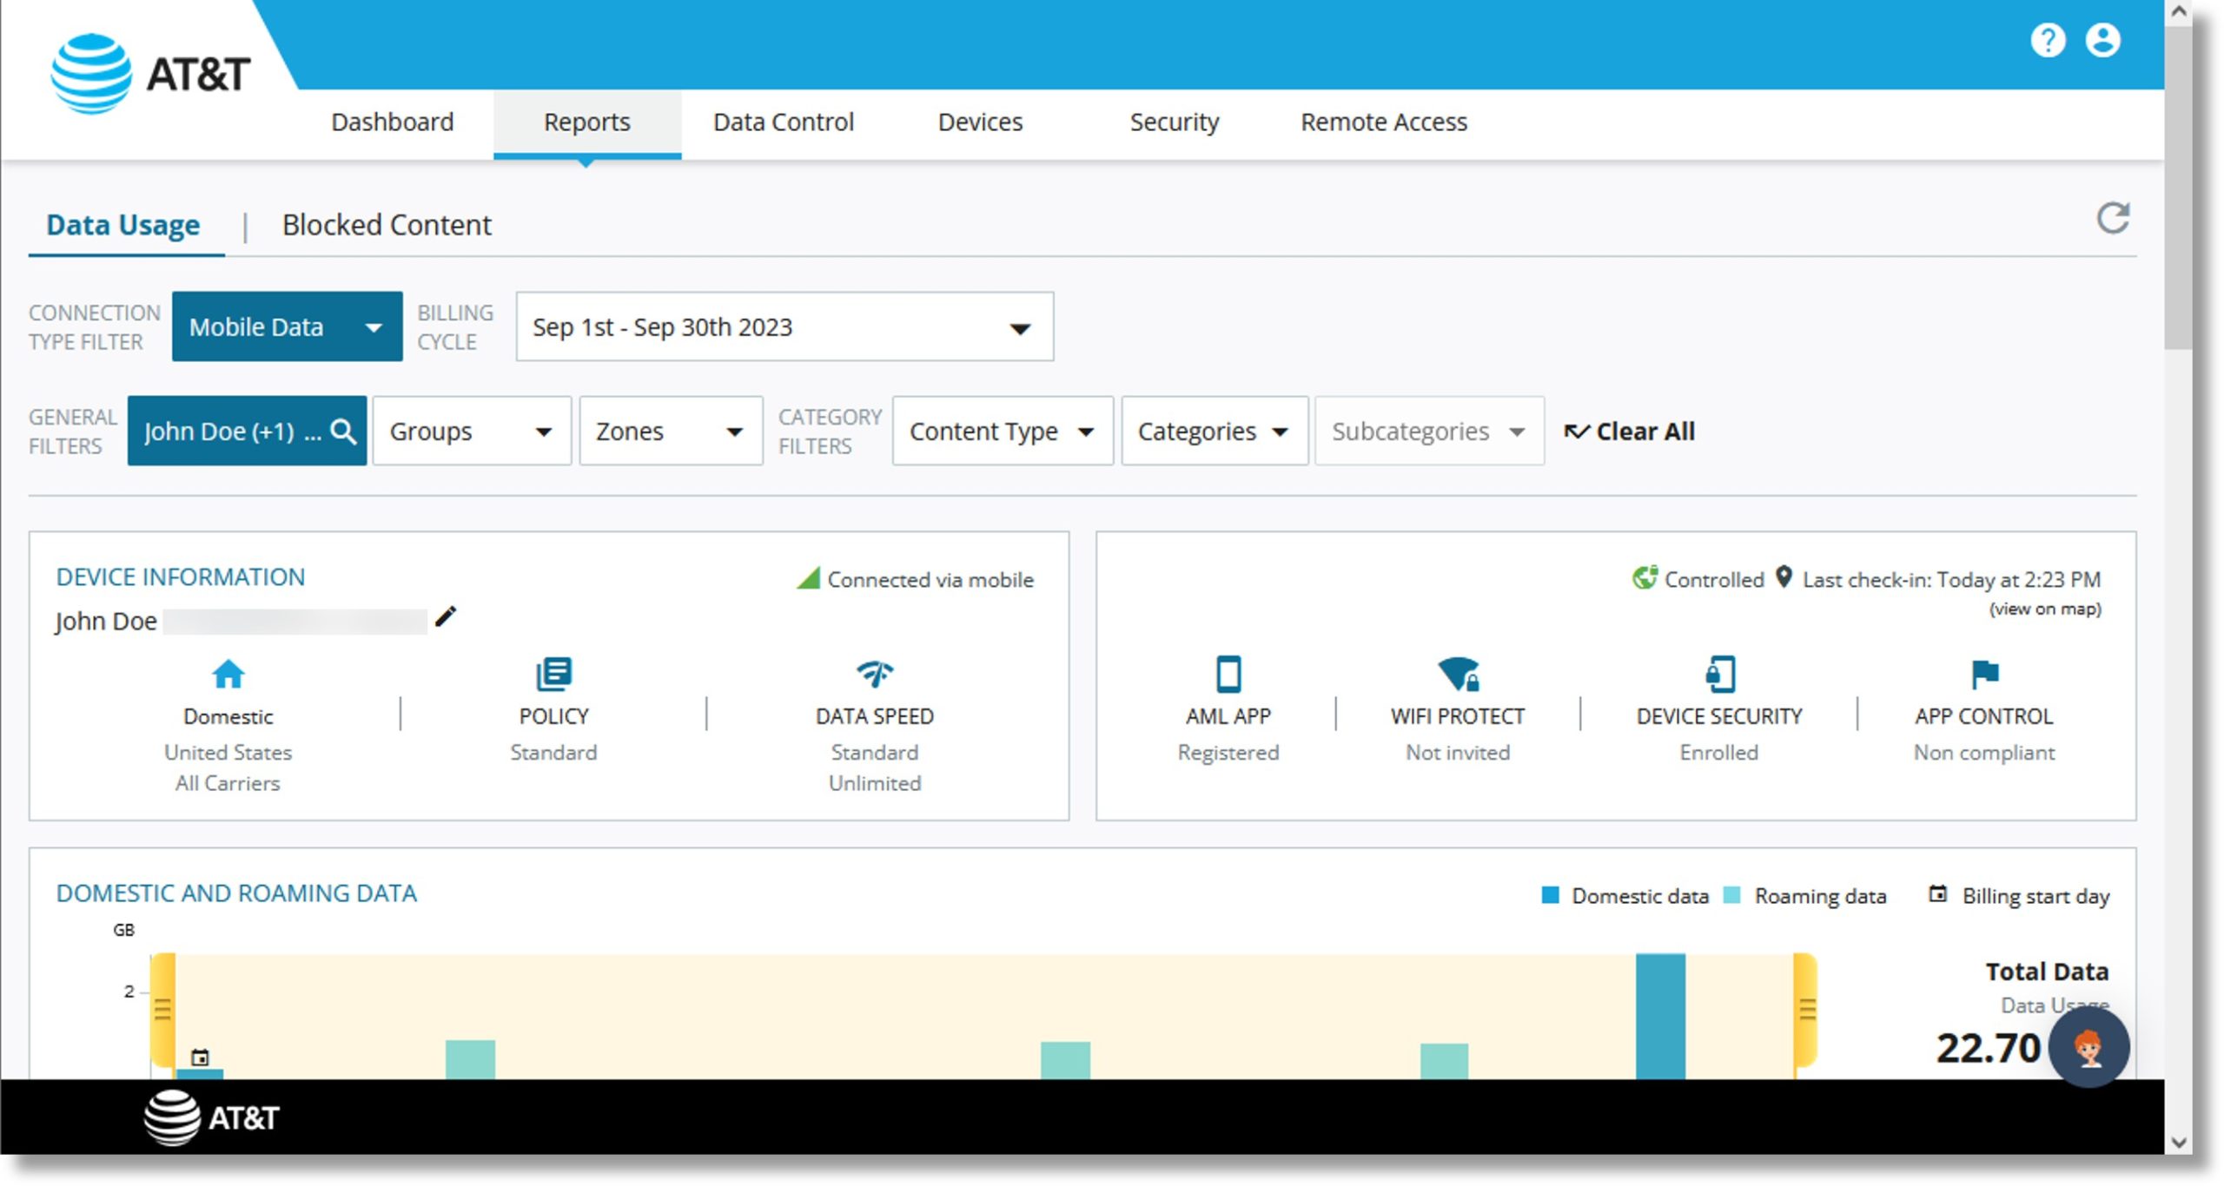This screenshot has height=1186, width=2224.
Task: Click the Clear All filters button
Action: coord(1629,432)
